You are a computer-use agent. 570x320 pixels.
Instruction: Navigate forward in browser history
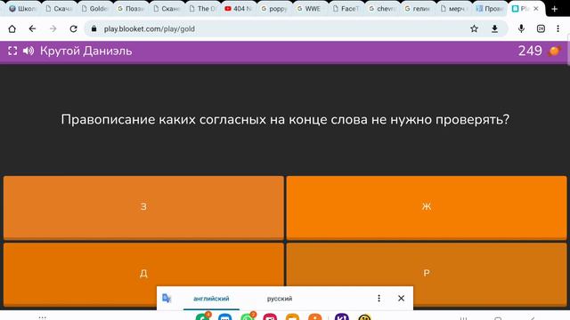pyautogui.click(x=53, y=28)
